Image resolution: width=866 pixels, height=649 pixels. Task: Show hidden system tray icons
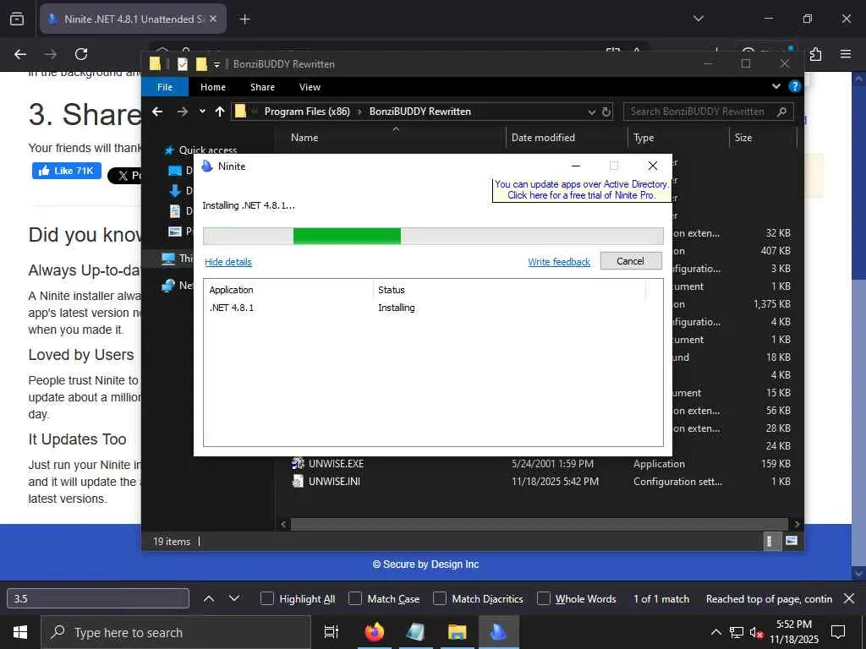coord(715,632)
